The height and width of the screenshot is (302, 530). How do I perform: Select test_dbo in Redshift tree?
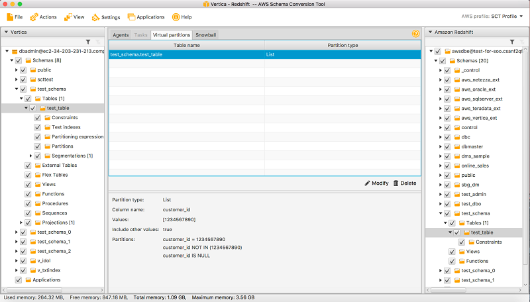471,204
